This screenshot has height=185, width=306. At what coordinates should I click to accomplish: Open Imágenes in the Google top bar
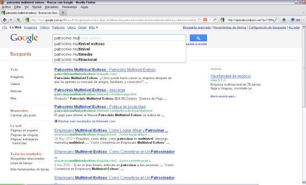pyautogui.click(x=31, y=28)
